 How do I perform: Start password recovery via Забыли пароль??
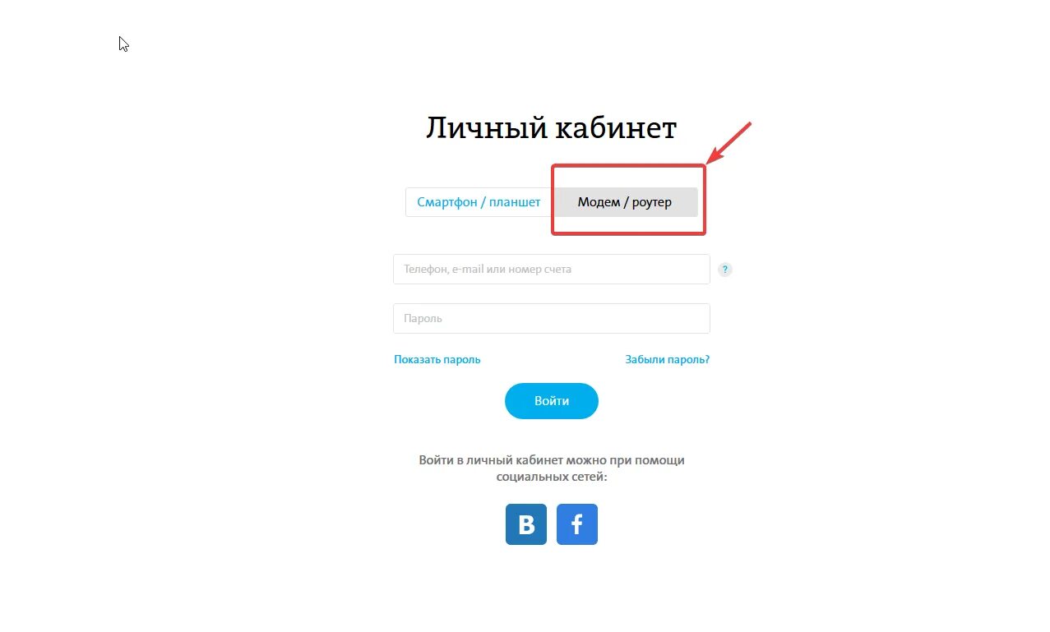pyautogui.click(x=667, y=359)
